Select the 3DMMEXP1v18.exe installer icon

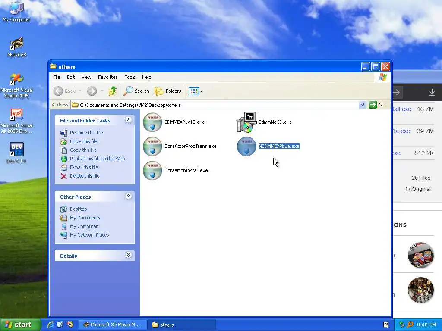[152, 122]
